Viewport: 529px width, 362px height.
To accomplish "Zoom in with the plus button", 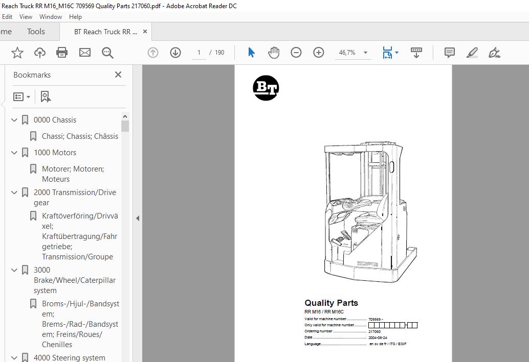I will pos(319,53).
